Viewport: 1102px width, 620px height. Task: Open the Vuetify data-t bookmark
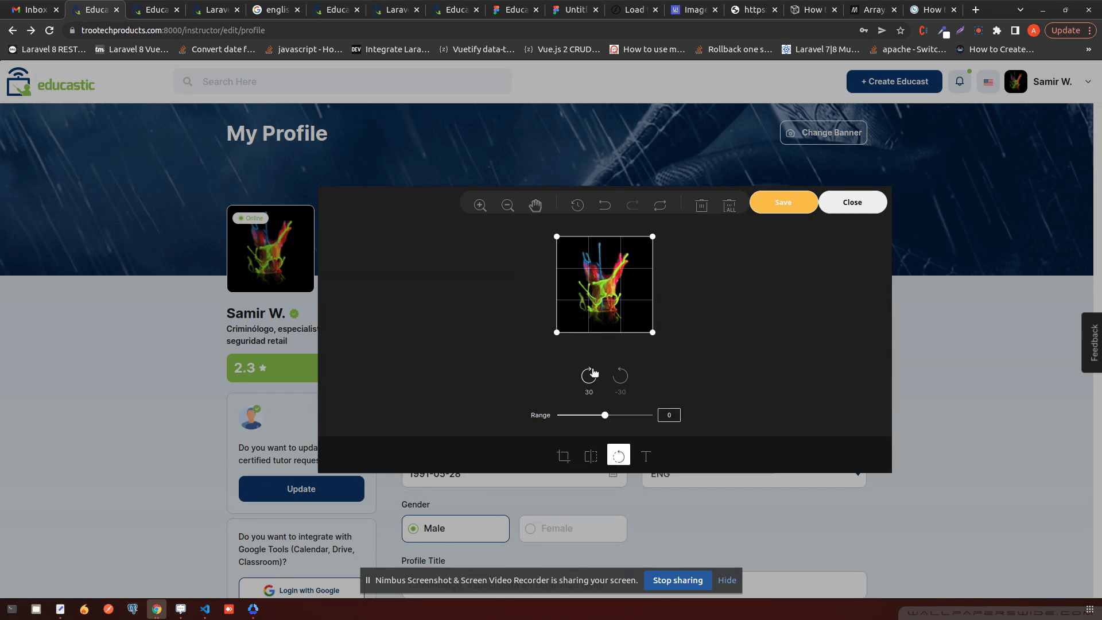point(477,49)
